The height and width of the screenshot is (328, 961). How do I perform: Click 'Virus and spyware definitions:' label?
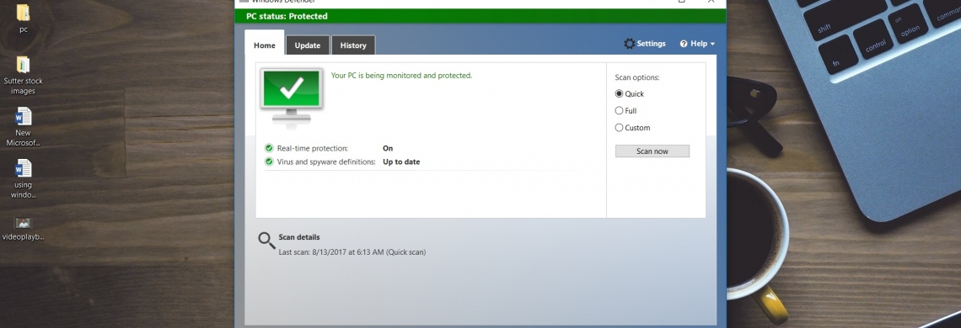[x=326, y=162]
